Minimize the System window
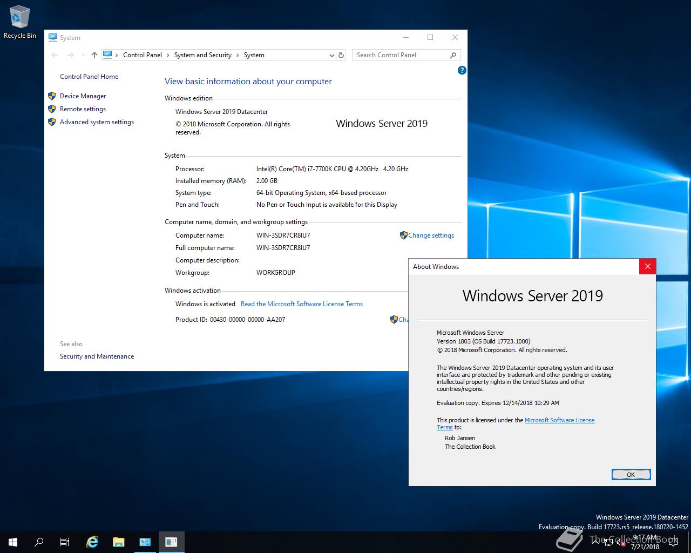Screen dimensions: 691x553 pyautogui.click(x=406, y=37)
